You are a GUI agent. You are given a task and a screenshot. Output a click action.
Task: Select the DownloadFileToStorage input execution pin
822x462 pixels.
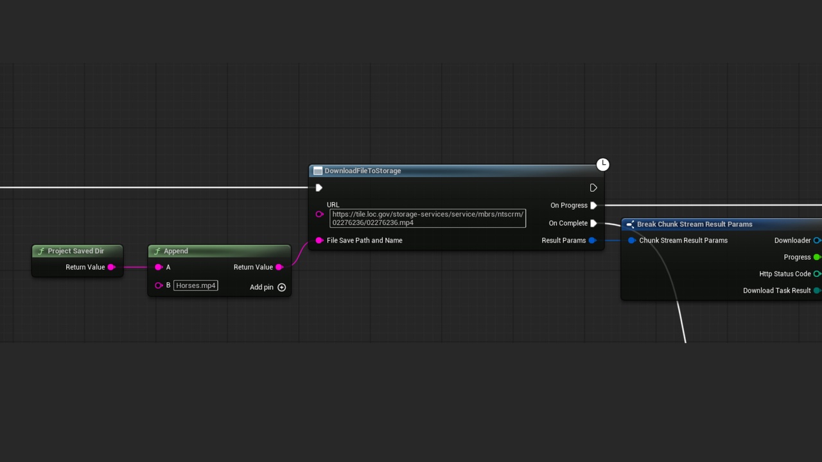click(319, 188)
